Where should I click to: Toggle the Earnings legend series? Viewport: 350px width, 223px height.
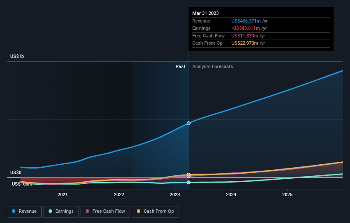[61, 212]
